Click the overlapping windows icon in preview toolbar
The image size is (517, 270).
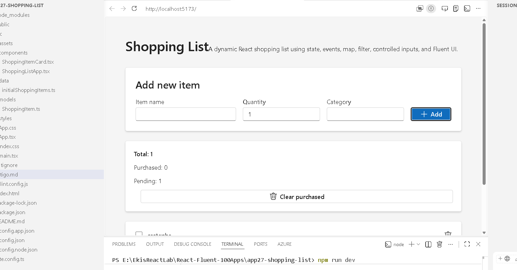click(x=420, y=9)
